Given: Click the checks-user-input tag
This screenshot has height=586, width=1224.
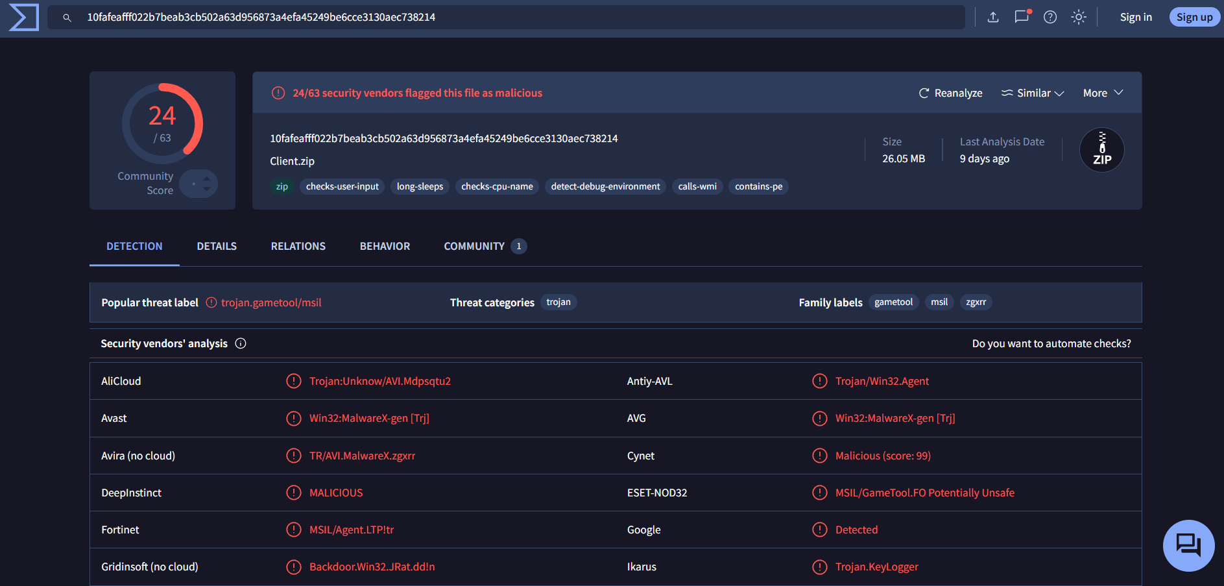Looking at the screenshot, I should click(342, 187).
